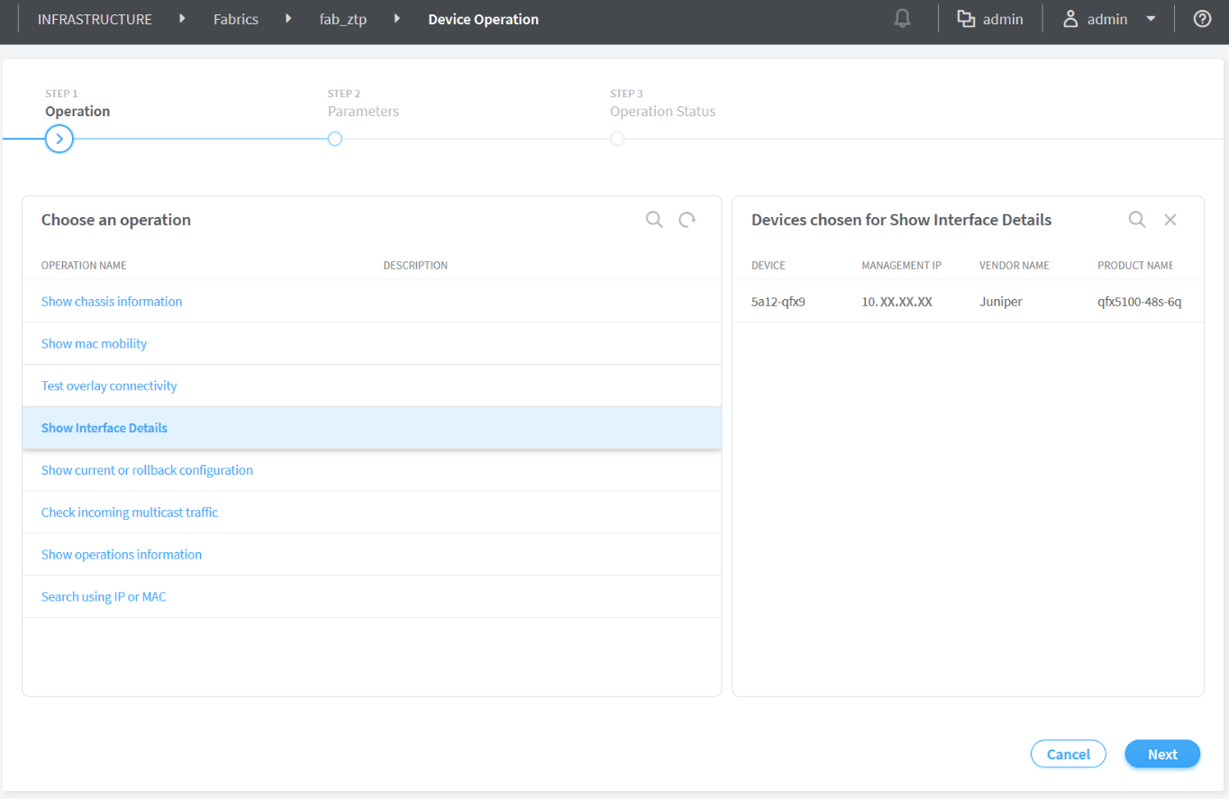1229x799 pixels.
Task: Click search icon in Choose an operation panel
Action: pyautogui.click(x=654, y=220)
